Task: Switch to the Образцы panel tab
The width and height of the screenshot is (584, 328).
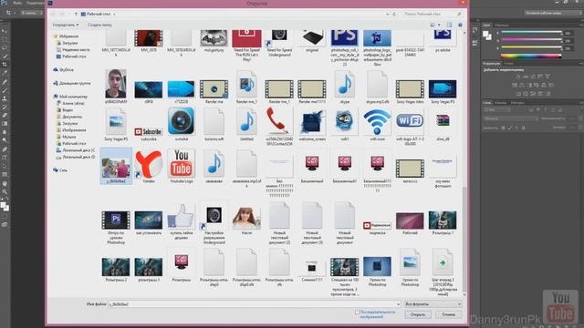Action: pyautogui.click(x=501, y=26)
